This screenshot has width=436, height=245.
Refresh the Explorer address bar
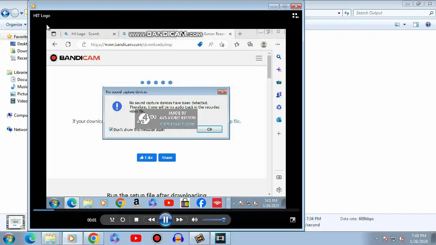pyautogui.click(x=347, y=13)
